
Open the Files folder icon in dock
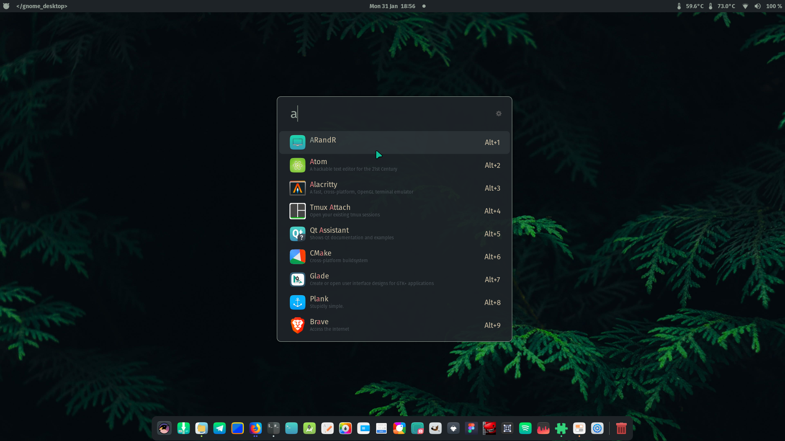pos(202,428)
